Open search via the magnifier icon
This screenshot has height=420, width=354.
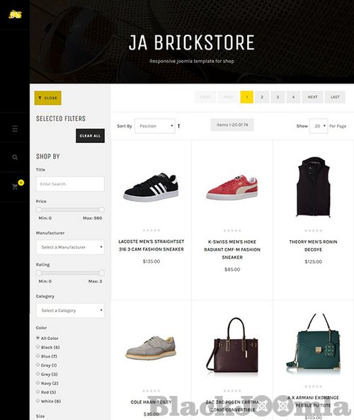(15, 157)
